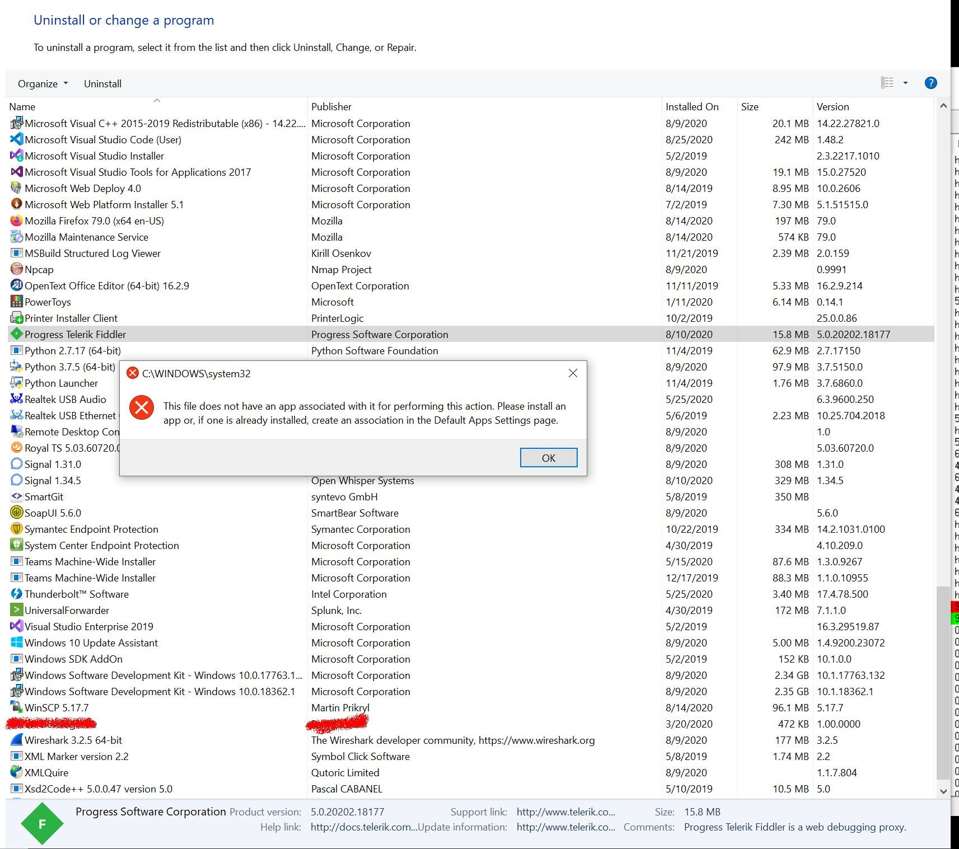Open the help question mark icon
The height and width of the screenshot is (849, 959).
coord(930,83)
